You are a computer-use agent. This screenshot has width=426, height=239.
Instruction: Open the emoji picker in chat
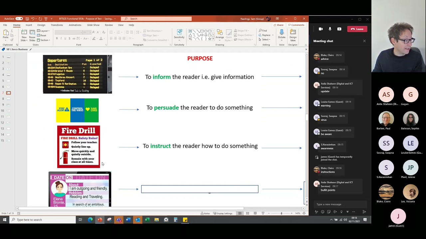click(322, 212)
